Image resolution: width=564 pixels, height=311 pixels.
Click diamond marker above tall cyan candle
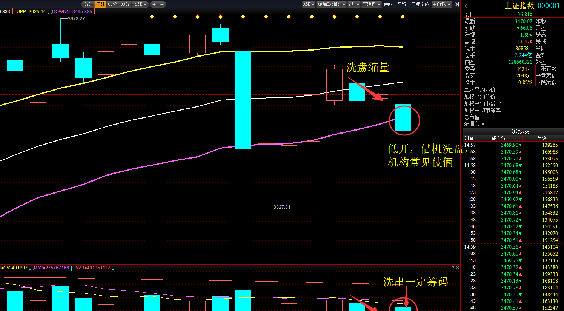(x=243, y=17)
